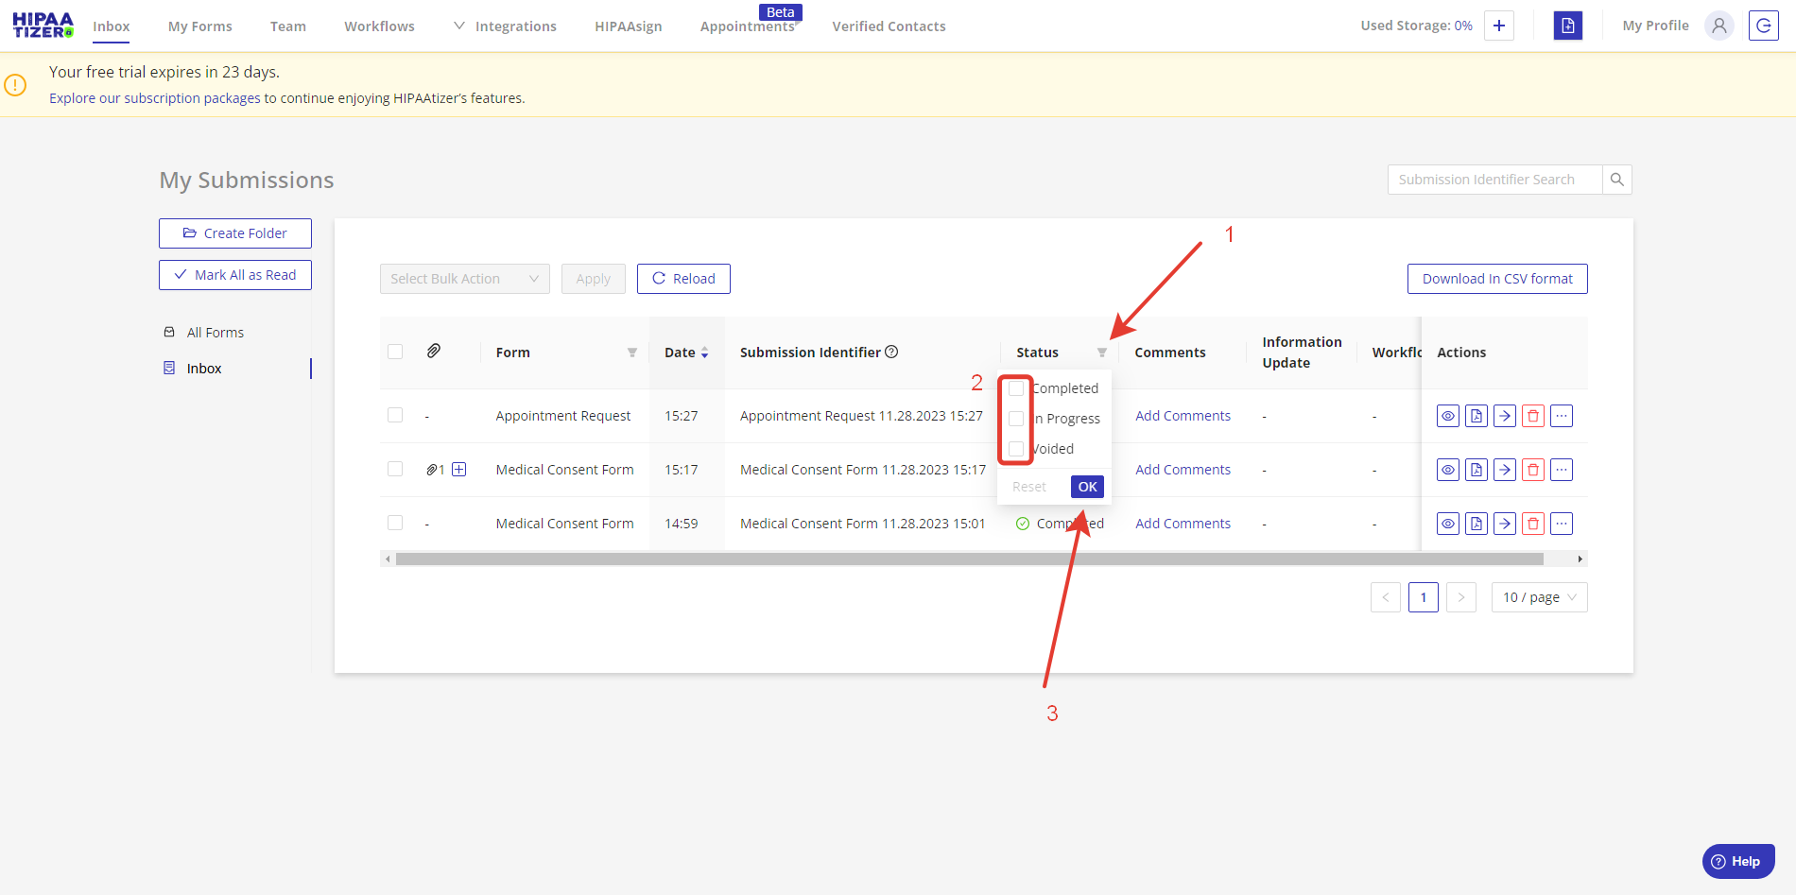Image resolution: width=1796 pixels, height=895 pixels.
Task: Click the horizontal table scrollbar track
Action: (970, 559)
